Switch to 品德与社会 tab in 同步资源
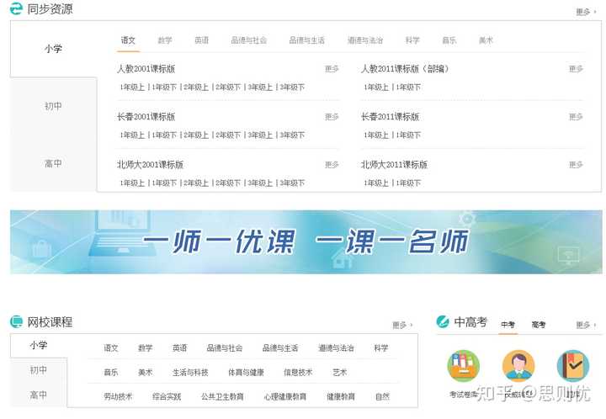The image size is (606, 419). tap(249, 40)
